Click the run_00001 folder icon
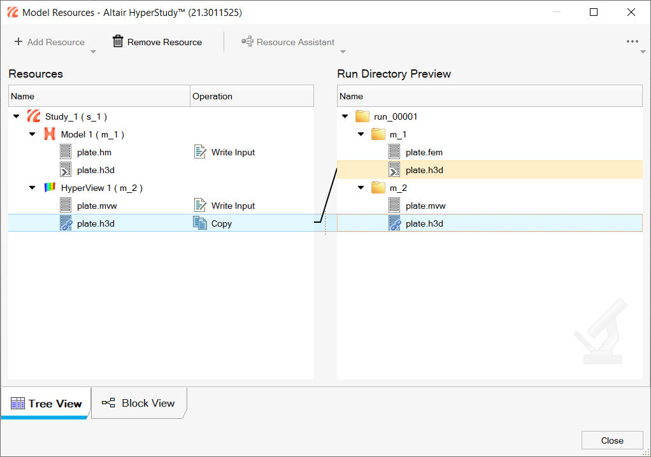Screen dimensions: 651x457 [x=362, y=116]
